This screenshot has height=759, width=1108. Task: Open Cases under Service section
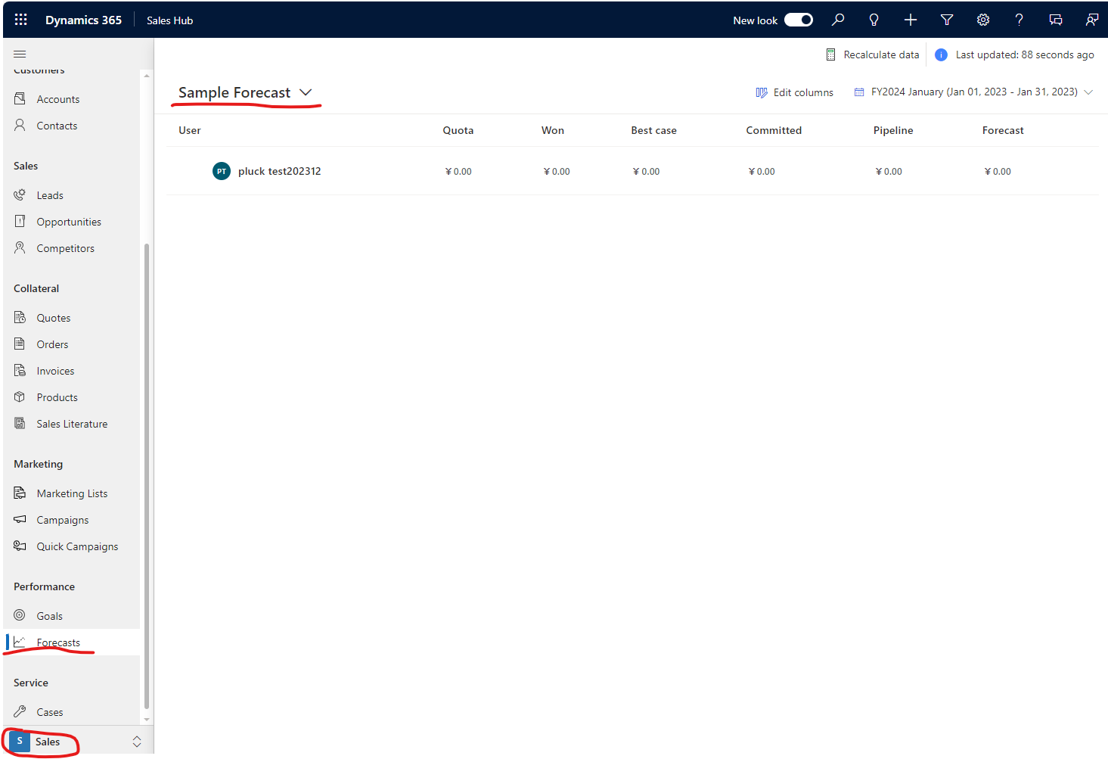(48, 711)
